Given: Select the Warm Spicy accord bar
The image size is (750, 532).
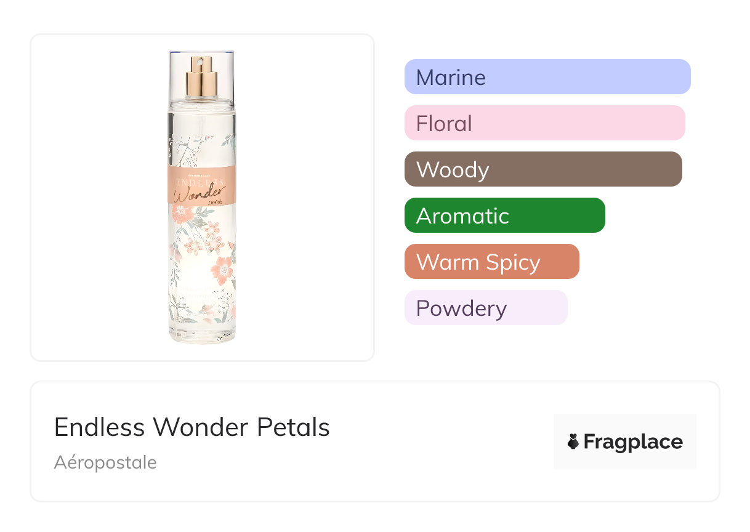Looking at the screenshot, I should tap(491, 262).
